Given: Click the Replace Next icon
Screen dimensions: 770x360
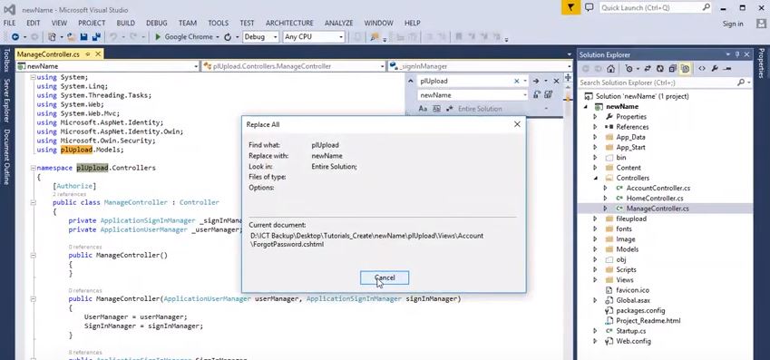Looking at the screenshot, I should pyautogui.click(x=537, y=95).
